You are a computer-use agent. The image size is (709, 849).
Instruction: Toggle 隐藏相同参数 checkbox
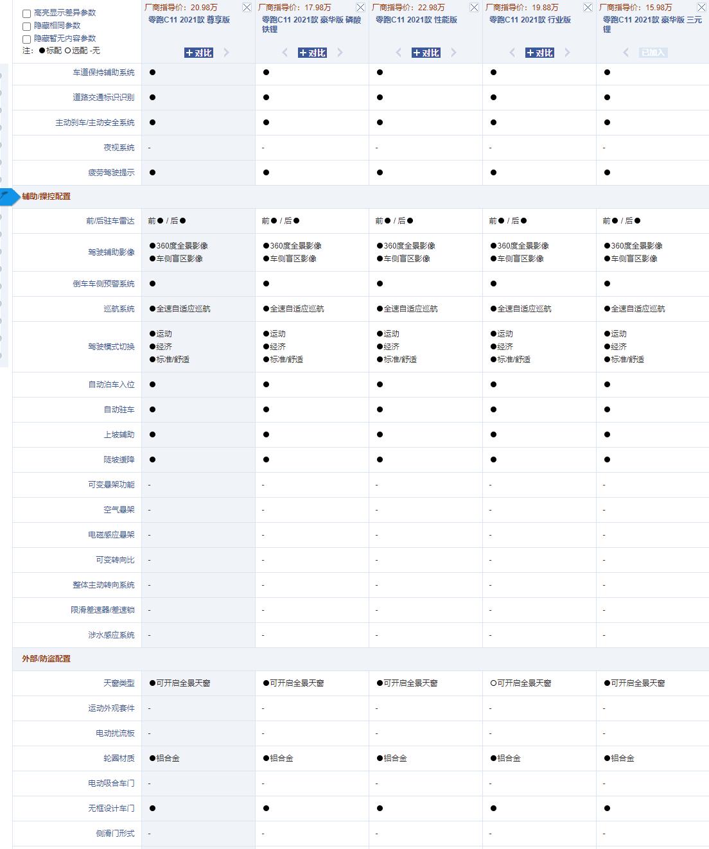pyautogui.click(x=27, y=26)
